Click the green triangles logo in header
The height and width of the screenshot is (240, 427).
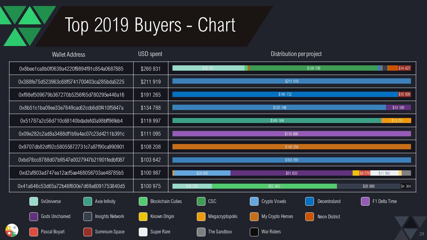pyautogui.click(x=28, y=26)
